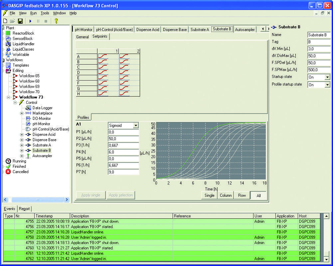Click the A1 sigmoid profile cell
Screen dimensions: 333x266
pyautogui.click(x=103, y=56)
